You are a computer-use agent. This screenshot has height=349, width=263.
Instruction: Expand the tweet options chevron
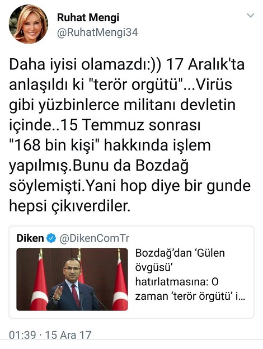click(x=251, y=15)
